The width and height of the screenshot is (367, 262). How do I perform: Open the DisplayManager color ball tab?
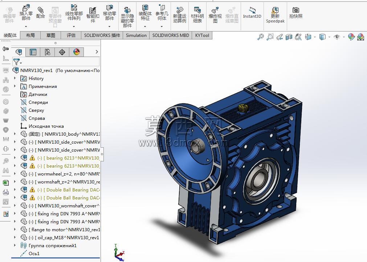[77, 52]
